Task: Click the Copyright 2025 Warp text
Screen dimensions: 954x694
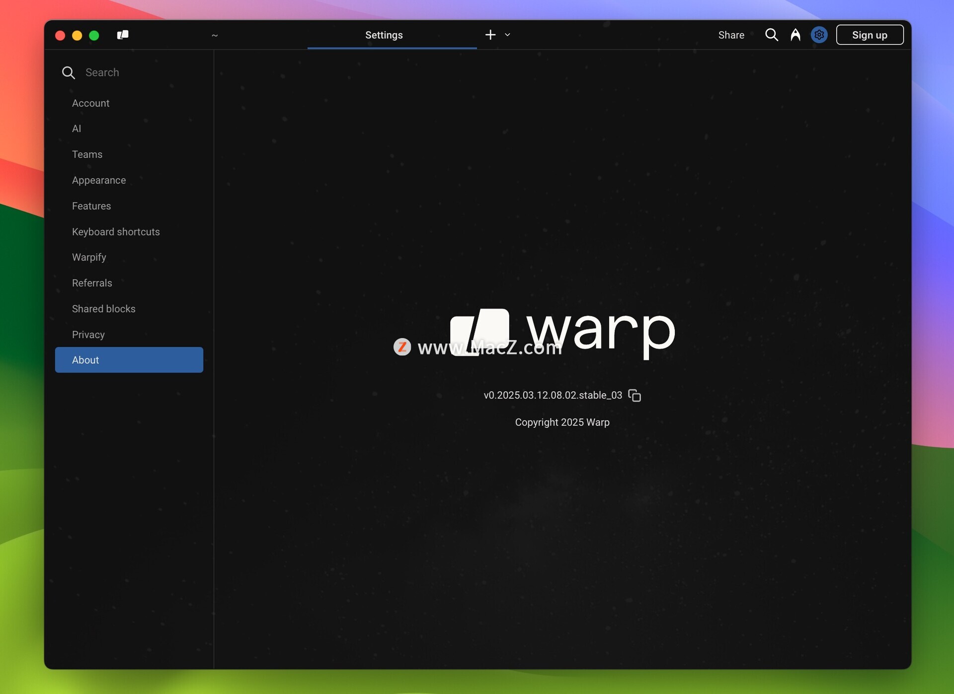Action: (562, 422)
